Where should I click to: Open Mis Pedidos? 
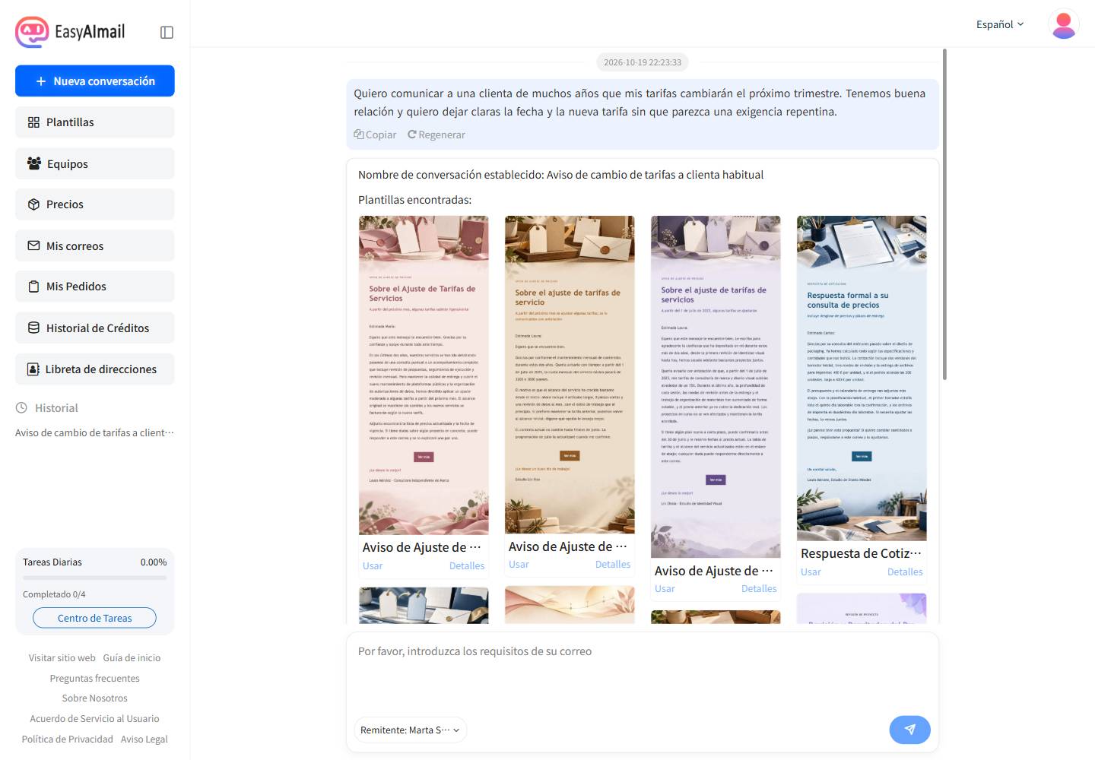(x=95, y=287)
